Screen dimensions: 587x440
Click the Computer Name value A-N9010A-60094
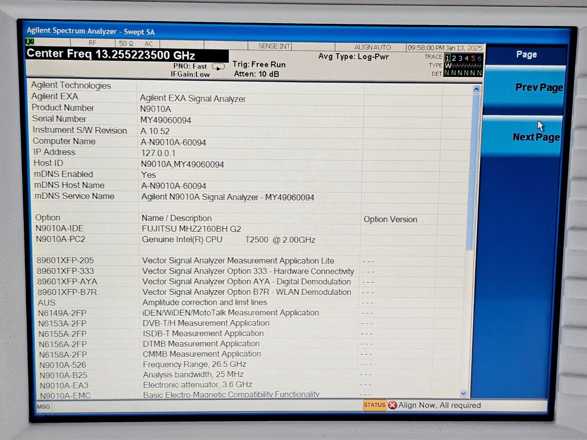174,142
